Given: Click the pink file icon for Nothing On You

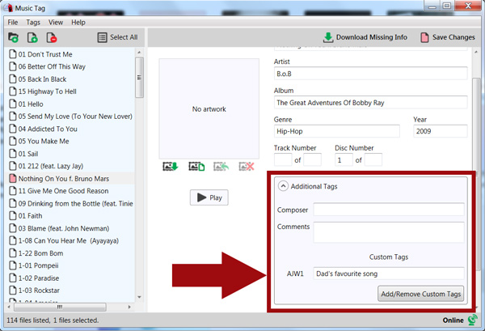Looking at the screenshot, I should pyautogui.click(x=13, y=178).
